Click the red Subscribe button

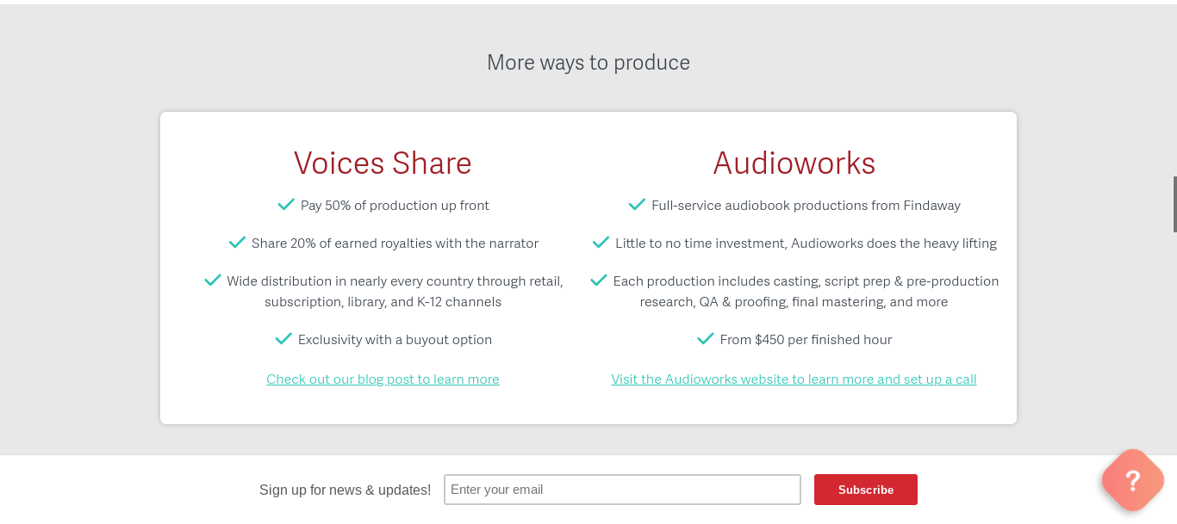[866, 490]
